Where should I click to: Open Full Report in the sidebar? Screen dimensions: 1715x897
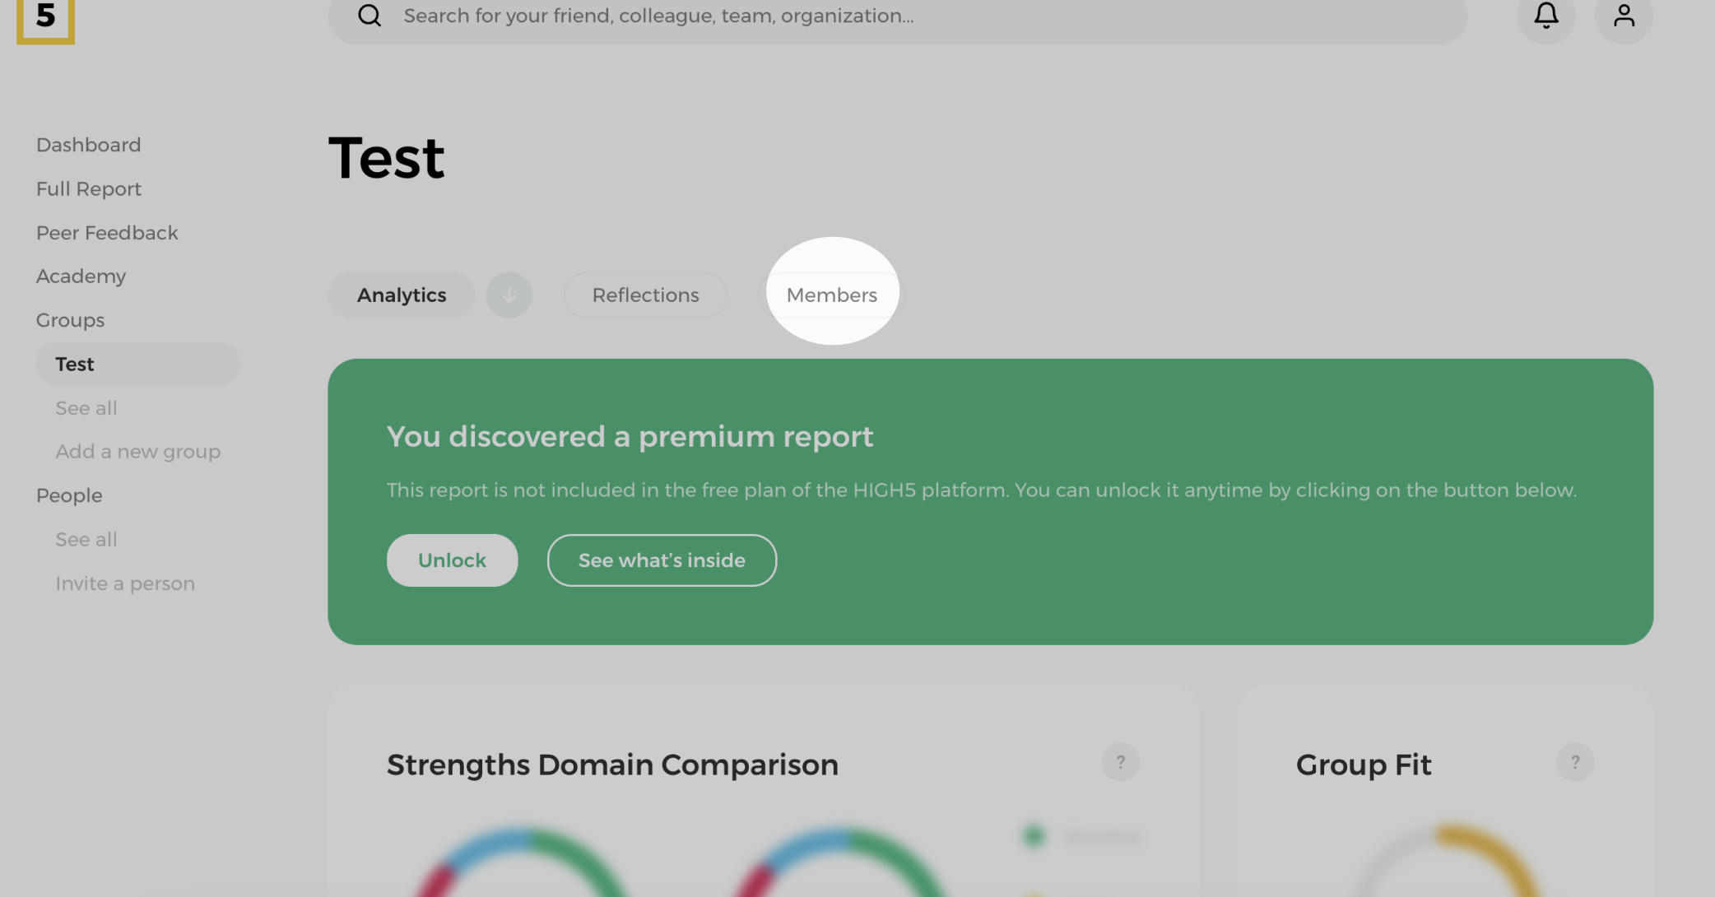point(89,189)
